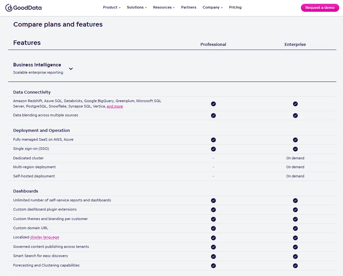
Task: Click Enterprise checkmark for Fully managed SaaS
Action: (x=295, y=140)
